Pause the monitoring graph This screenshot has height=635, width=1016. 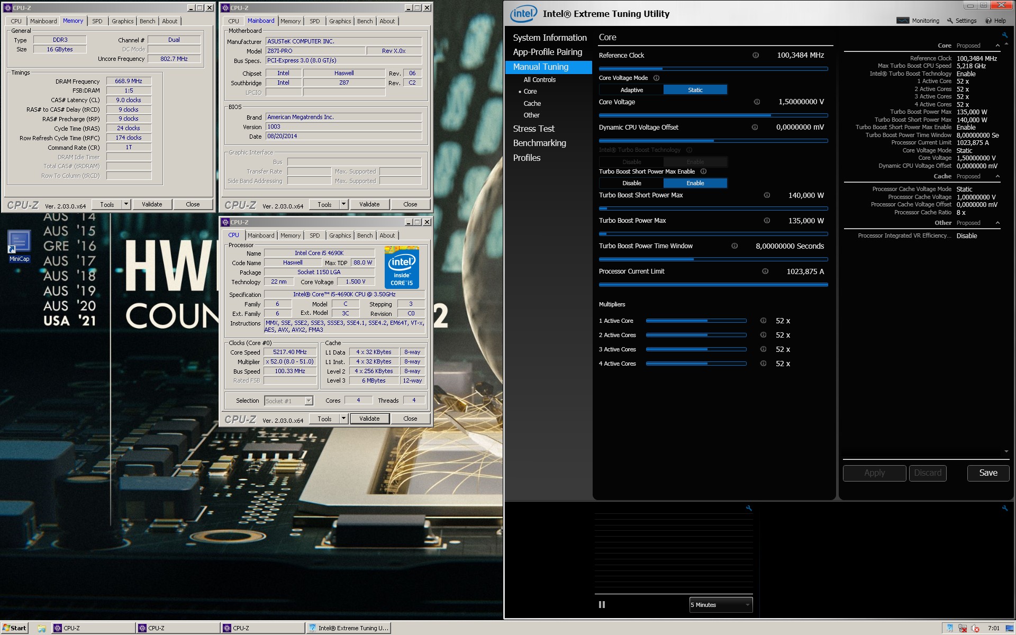tap(602, 604)
